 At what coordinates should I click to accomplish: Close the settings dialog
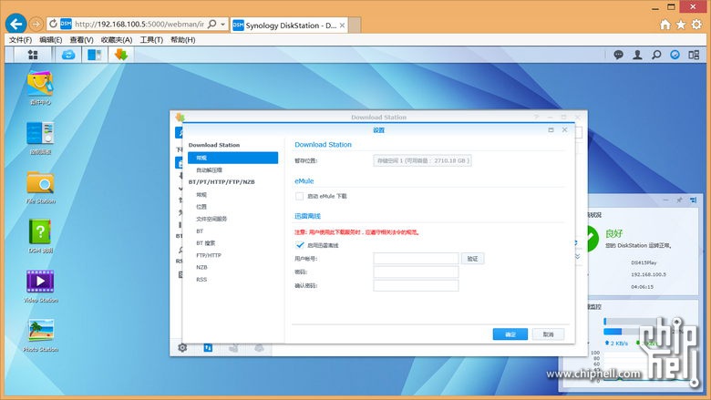point(564,129)
